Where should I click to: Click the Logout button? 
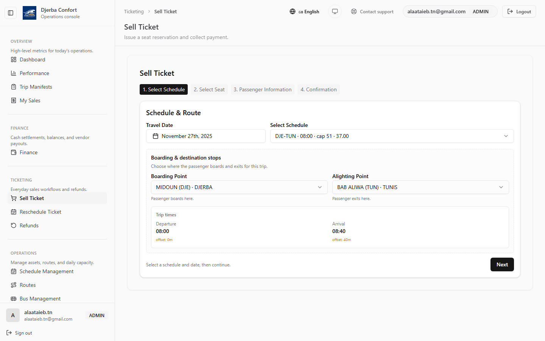click(519, 11)
